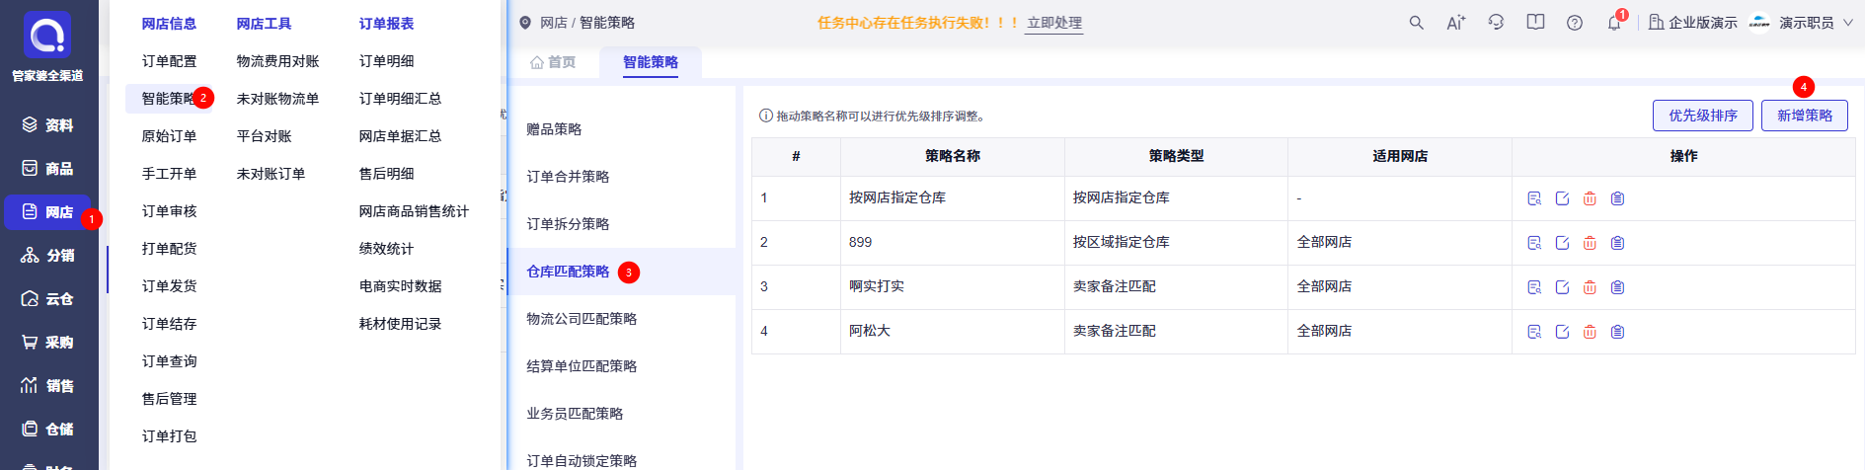This screenshot has width=1865, height=470.
Task: Select 仓库匹配策略 in strategy list
Action: (x=622, y=272)
